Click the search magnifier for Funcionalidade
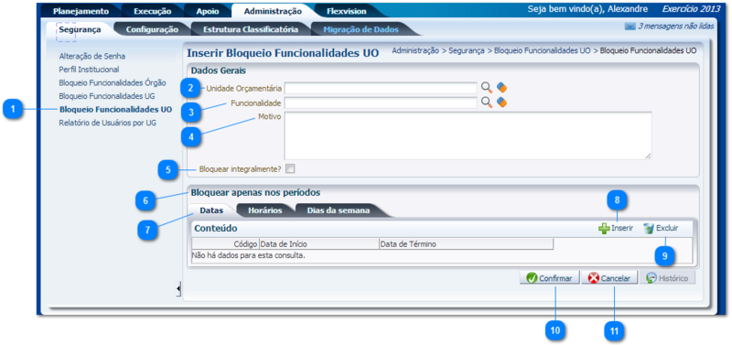The height and width of the screenshot is (345, 732). pos(487,102)
